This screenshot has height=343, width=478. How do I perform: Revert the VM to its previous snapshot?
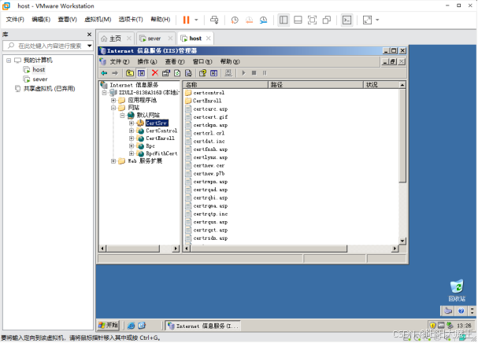249,20
